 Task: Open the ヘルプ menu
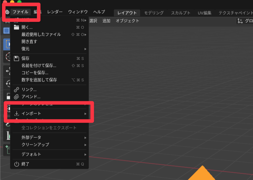pyautogui.click(x=99, y=12)
